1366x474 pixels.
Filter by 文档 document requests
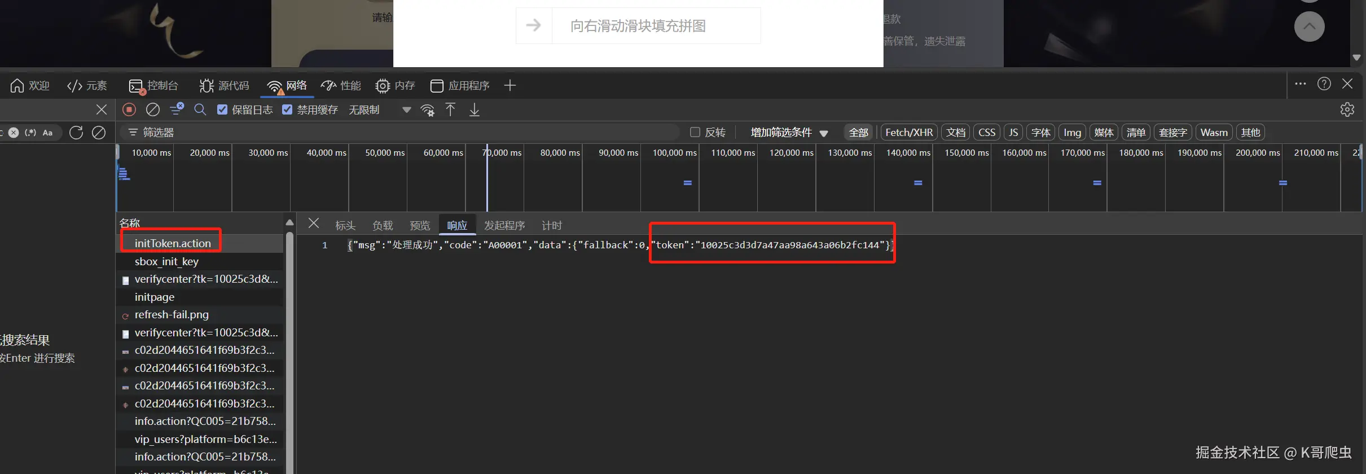pos(956,133)
